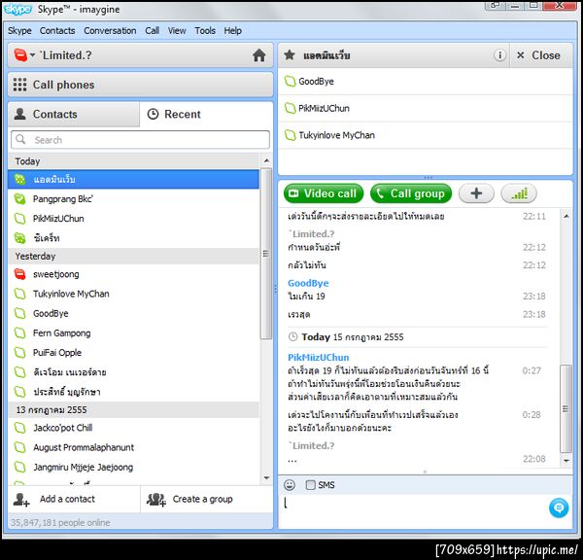Viewport: 583px width, 560px height.
Task: Select GoodBye in the recent list
Action: click(133, 314)
